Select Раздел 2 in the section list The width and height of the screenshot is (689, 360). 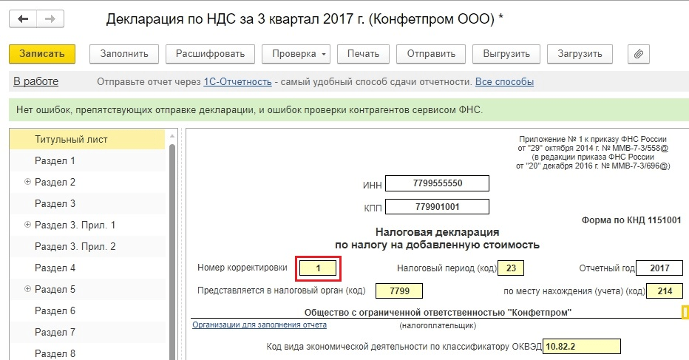coord(55,182)
